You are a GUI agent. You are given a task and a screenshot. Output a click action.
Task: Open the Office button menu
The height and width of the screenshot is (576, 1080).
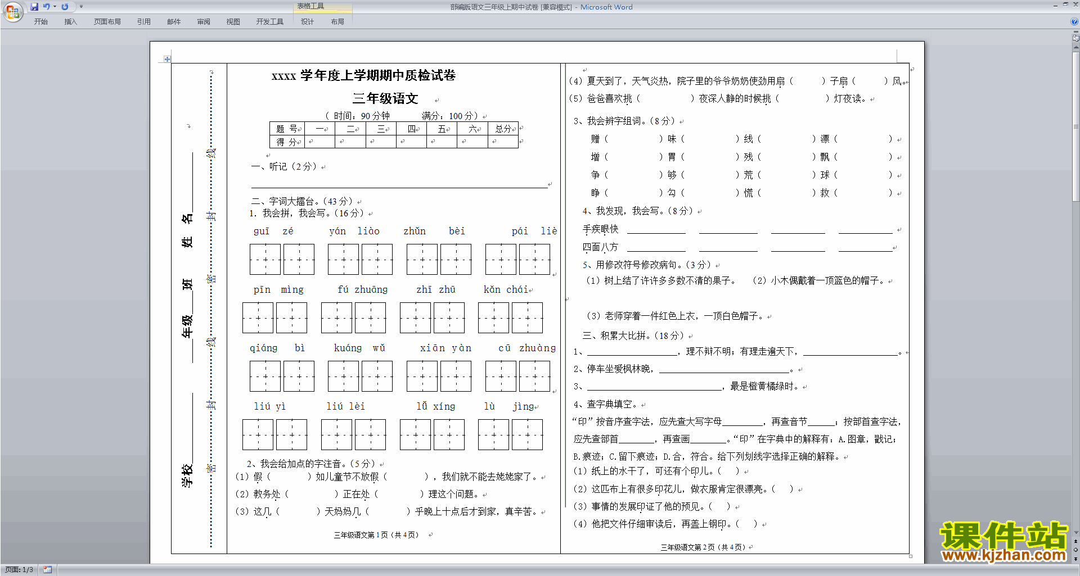pos(12,12)
